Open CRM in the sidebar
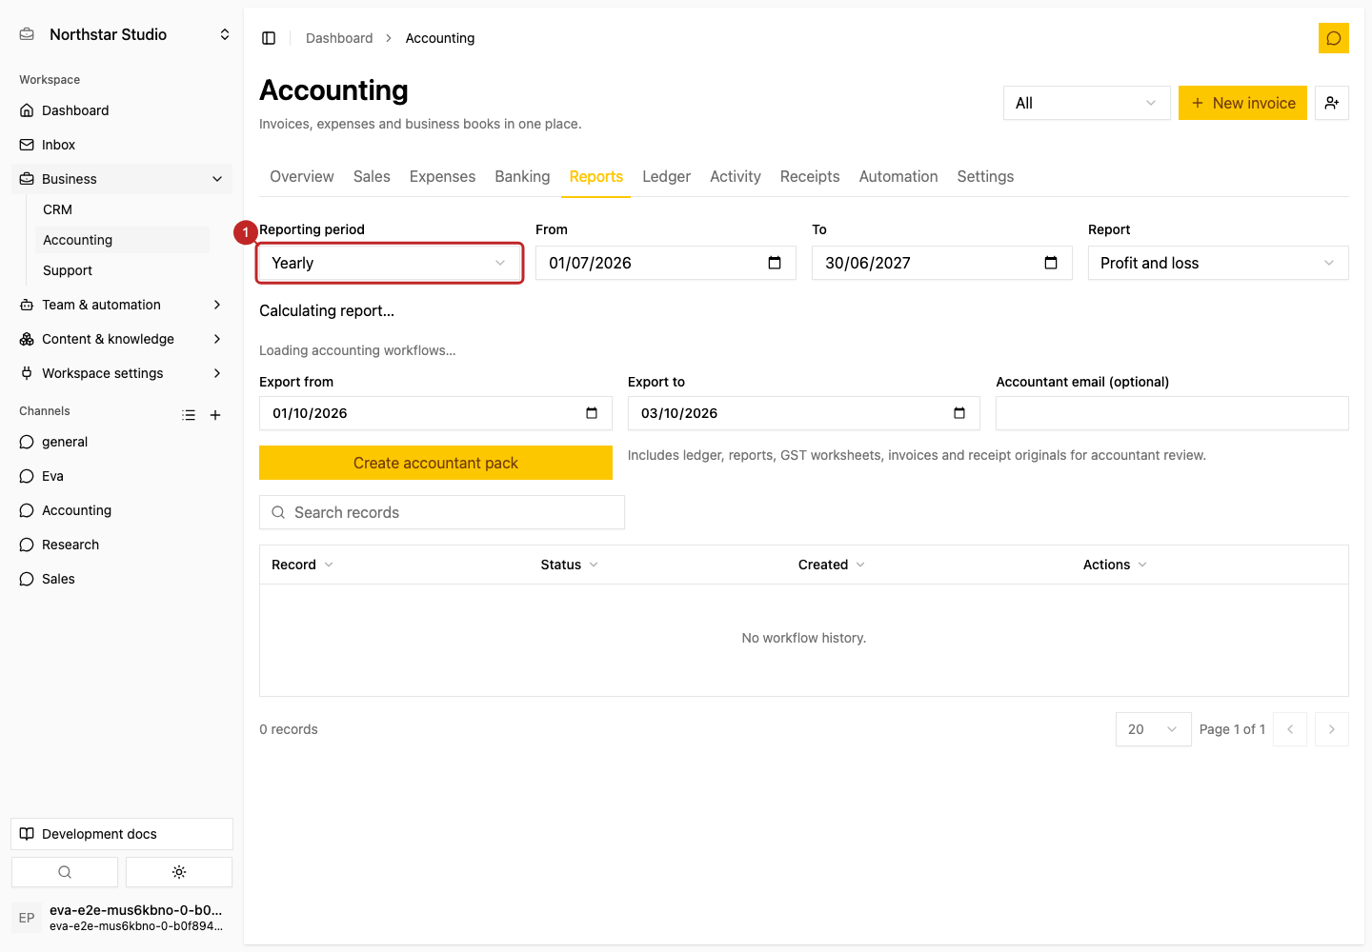 tap(122, 209)
